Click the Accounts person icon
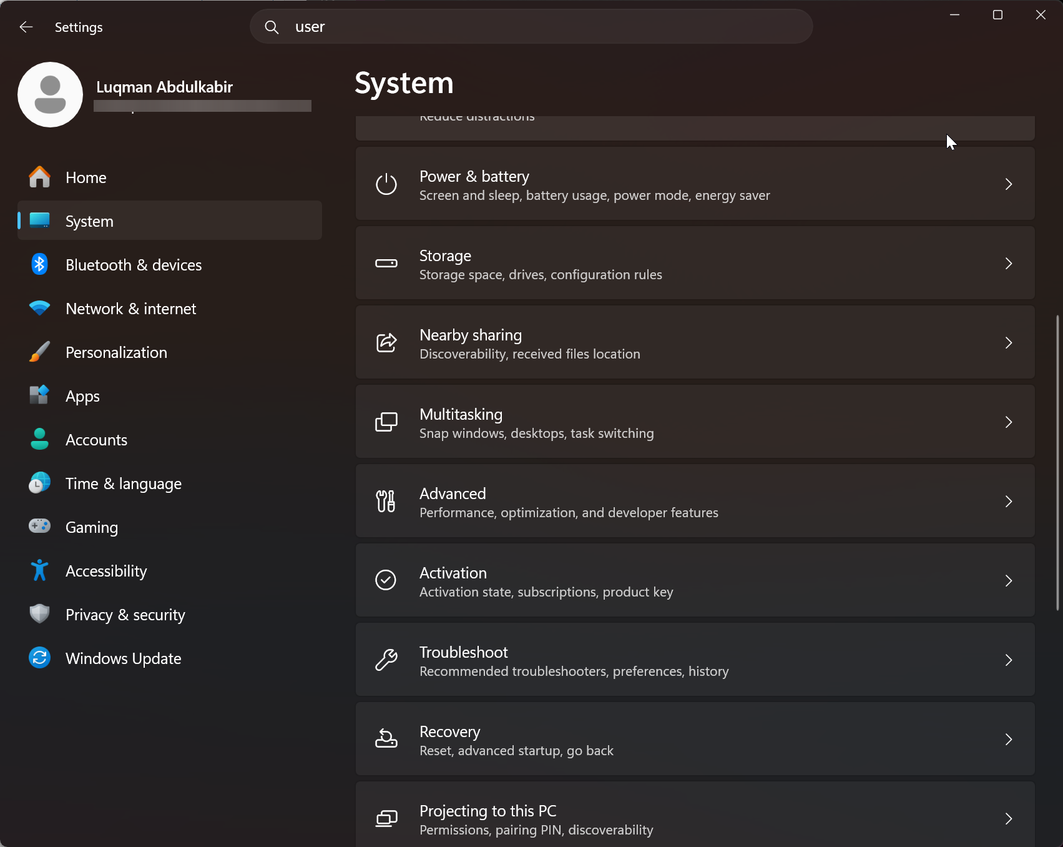Screen dimensions: 1063x847 pyautogui.click(x=39, y=439)
